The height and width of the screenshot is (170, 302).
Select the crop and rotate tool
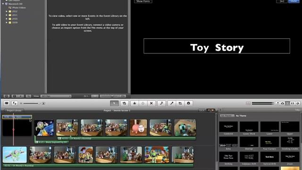click(x=180, y=103)
